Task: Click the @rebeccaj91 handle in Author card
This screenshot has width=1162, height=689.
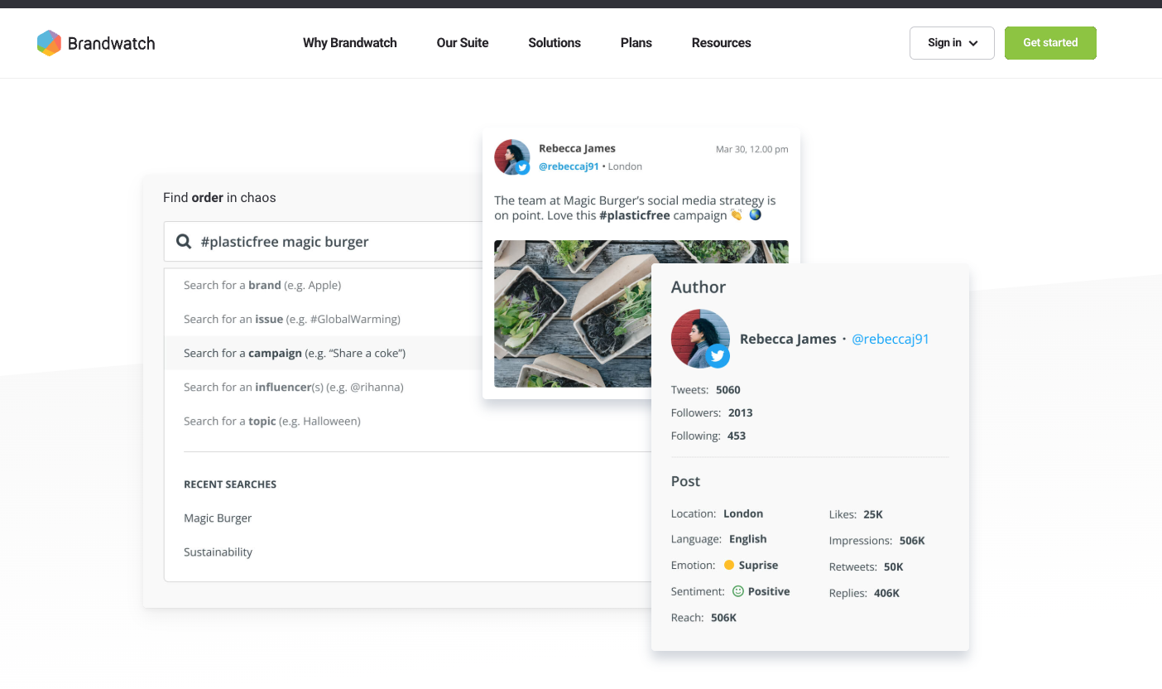Action: (891, 339)
